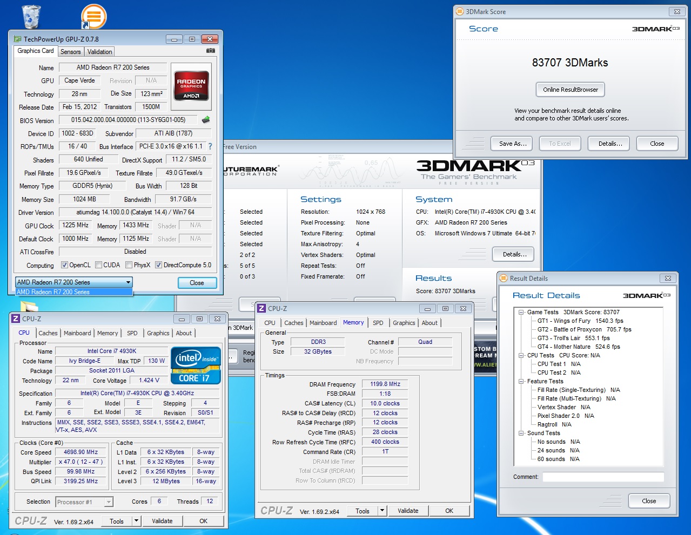This screenshot has height=535, width=691.
Task: Click Details button in 3DMark System panel
Action: pos(514,254)
